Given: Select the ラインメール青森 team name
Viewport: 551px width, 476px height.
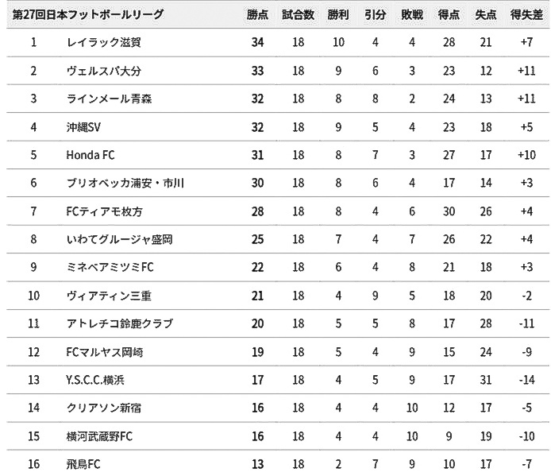Looking at the screenshot, I should (109, 99).
